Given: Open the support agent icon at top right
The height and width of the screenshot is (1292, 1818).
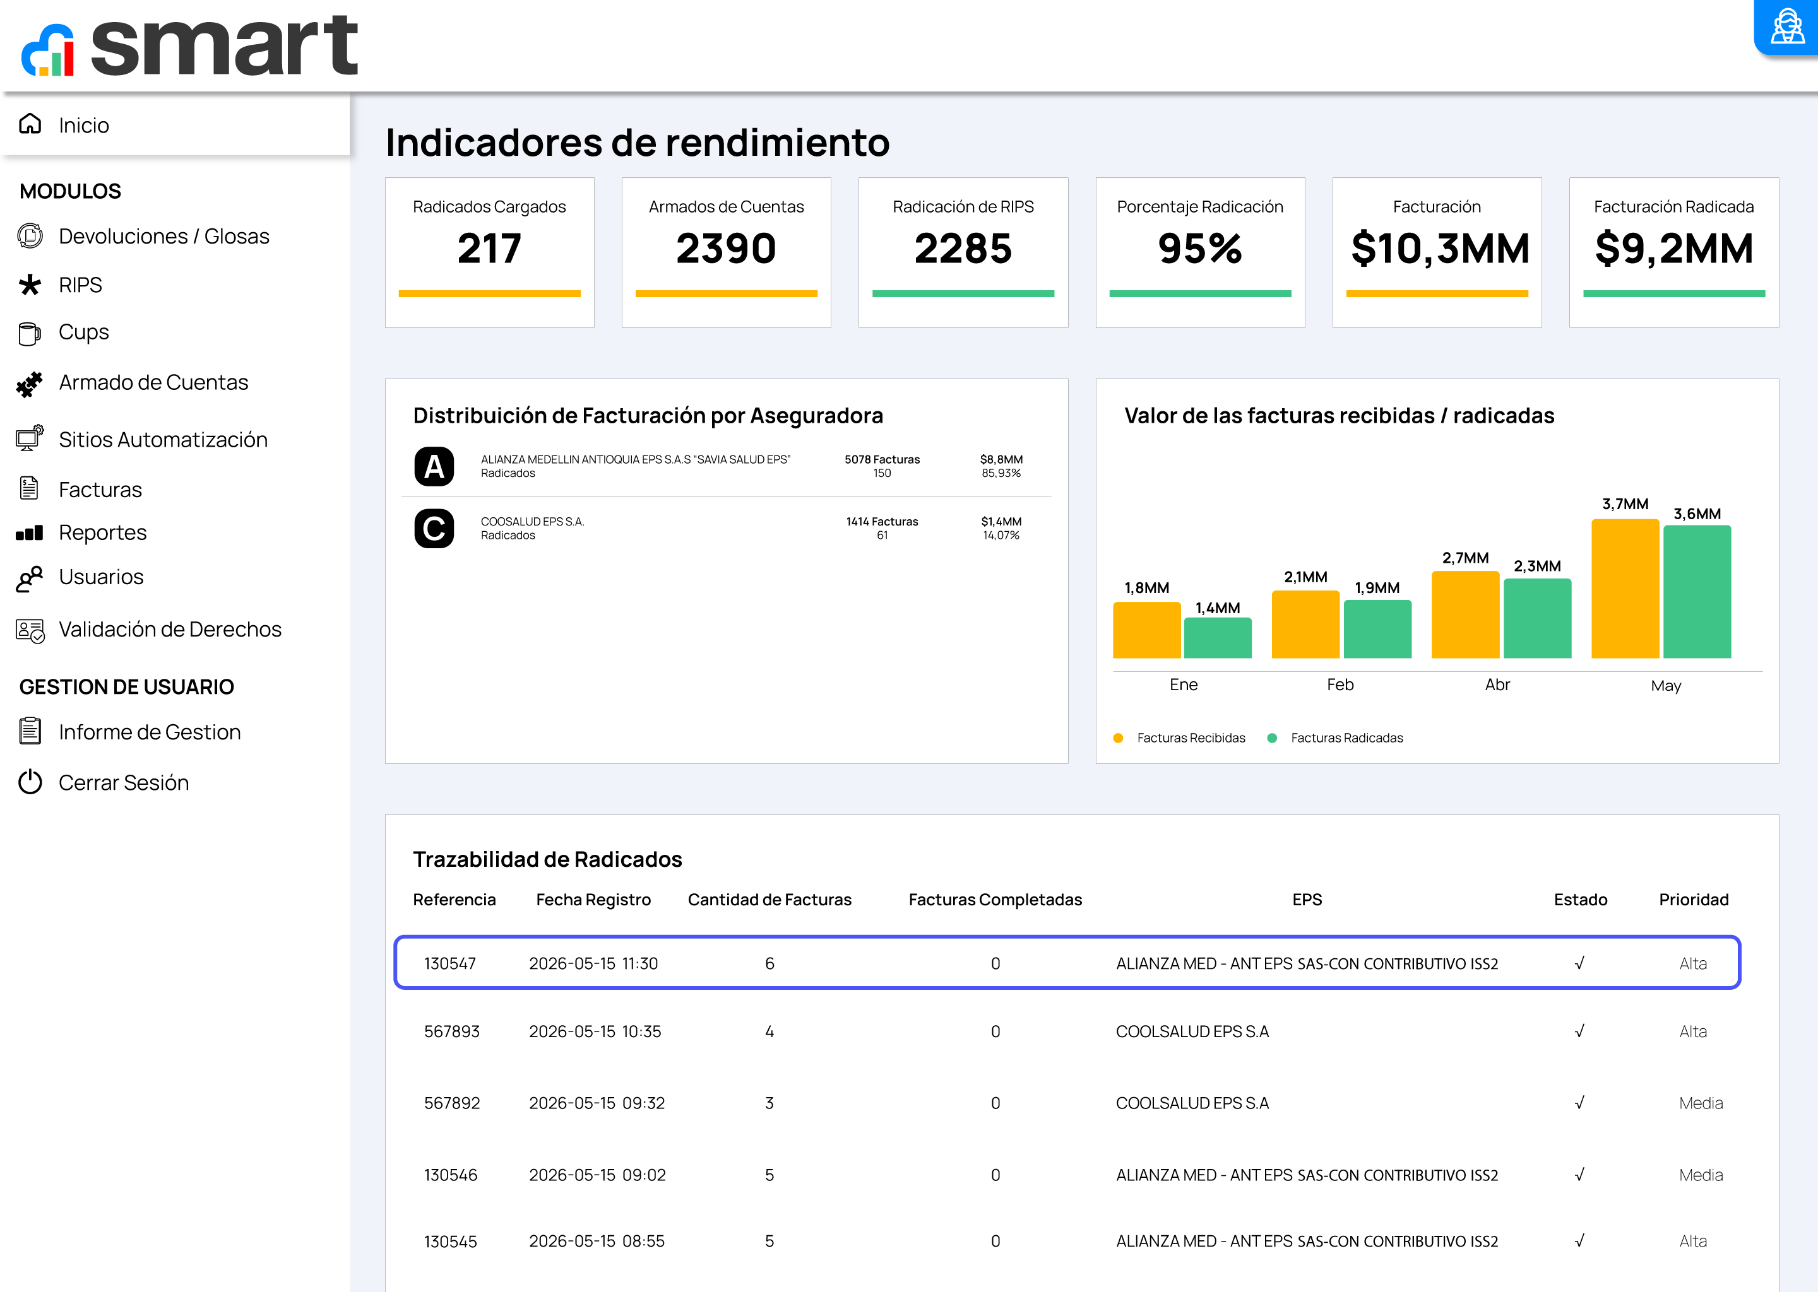Looking at the screenshot, I should coord(1787,26).
